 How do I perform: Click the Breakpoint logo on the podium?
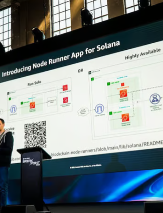tap(31, 162)
